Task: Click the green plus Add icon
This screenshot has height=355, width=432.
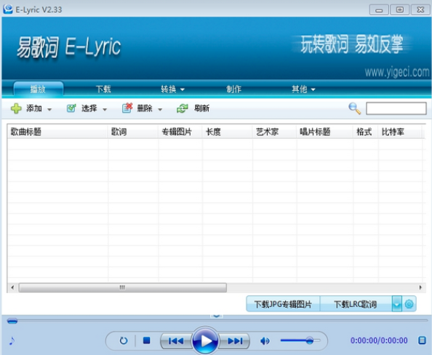Action: tap(16, 108)
